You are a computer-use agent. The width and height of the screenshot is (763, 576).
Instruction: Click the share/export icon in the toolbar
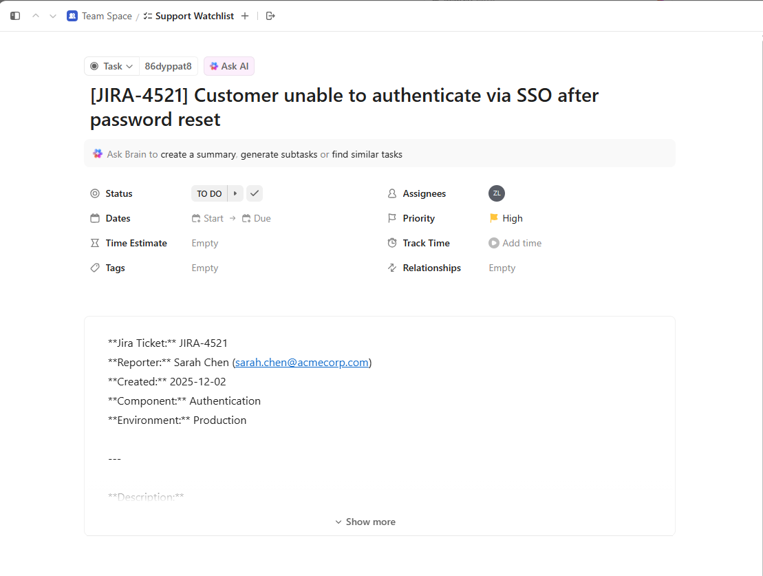[x=270, y=15]
